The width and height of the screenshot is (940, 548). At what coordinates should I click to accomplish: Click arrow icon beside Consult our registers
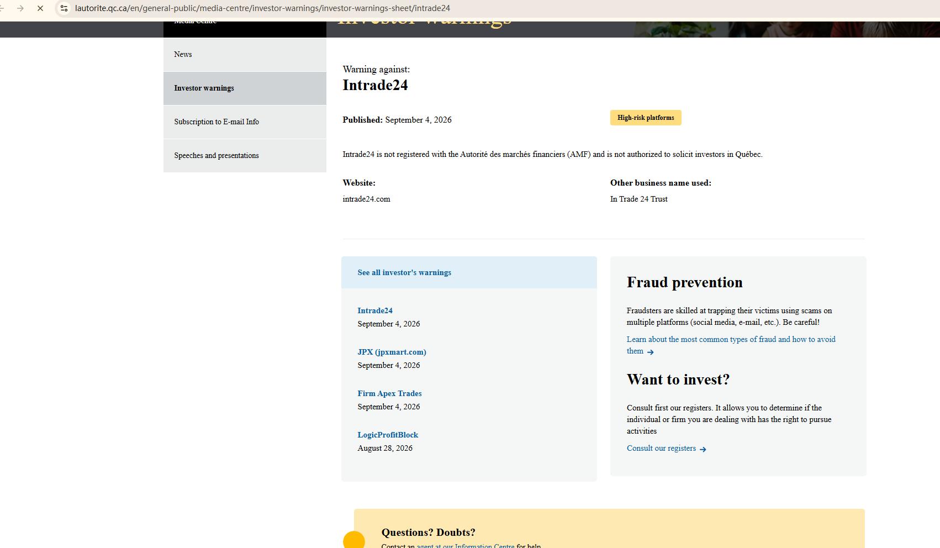click(x=703, y=449)
